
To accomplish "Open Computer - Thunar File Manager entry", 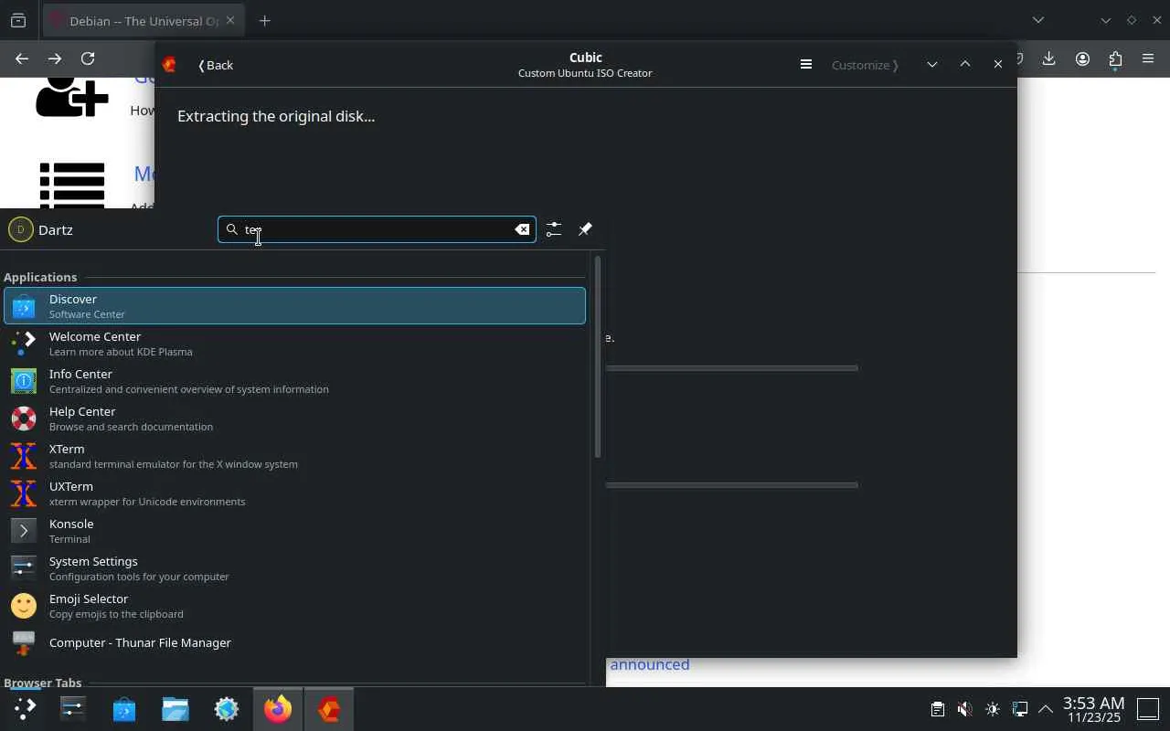I will pos(294,643).
